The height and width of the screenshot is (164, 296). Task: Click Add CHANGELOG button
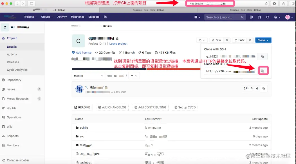click(x=112, y=107)
